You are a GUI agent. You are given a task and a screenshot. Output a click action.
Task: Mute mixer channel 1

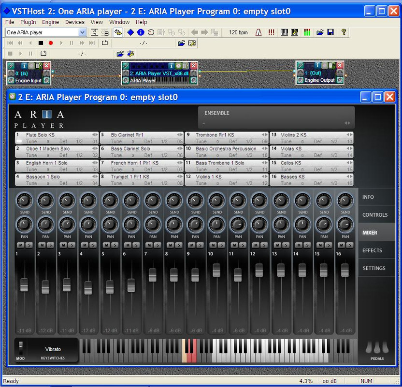pyautogui.click(x=21, y=245)
